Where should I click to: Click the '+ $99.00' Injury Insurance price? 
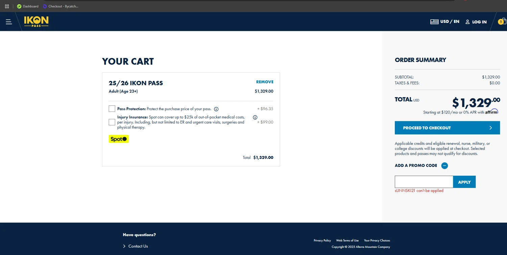click(265, 122)
